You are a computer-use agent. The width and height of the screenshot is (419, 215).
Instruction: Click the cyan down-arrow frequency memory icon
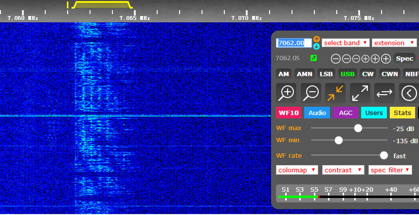[x=316, y=46]
